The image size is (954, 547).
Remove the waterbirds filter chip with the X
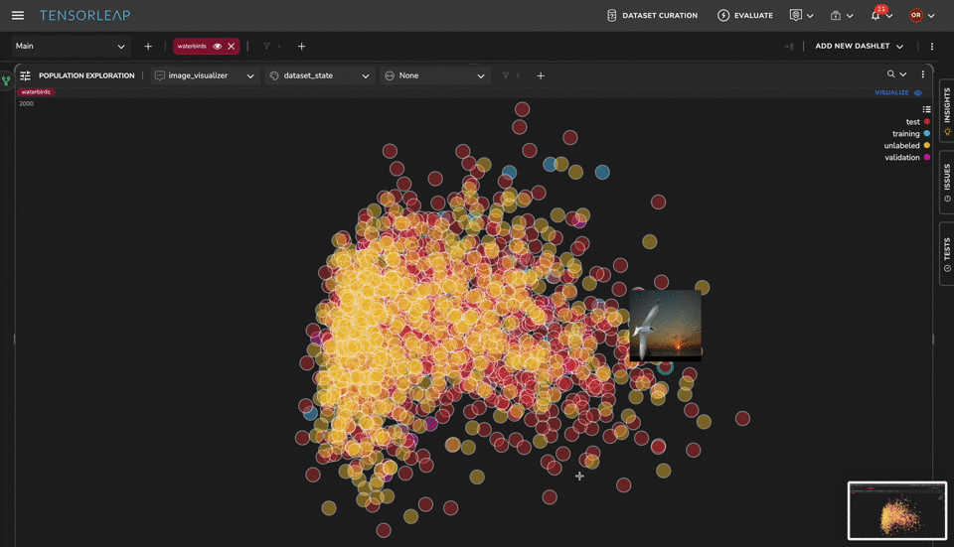(232, 47)
